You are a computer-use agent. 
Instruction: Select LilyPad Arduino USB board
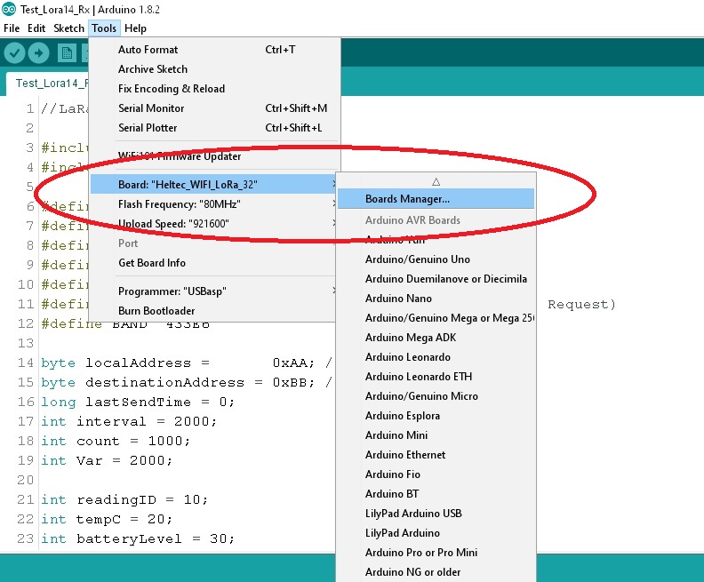(x=436, y=514)
